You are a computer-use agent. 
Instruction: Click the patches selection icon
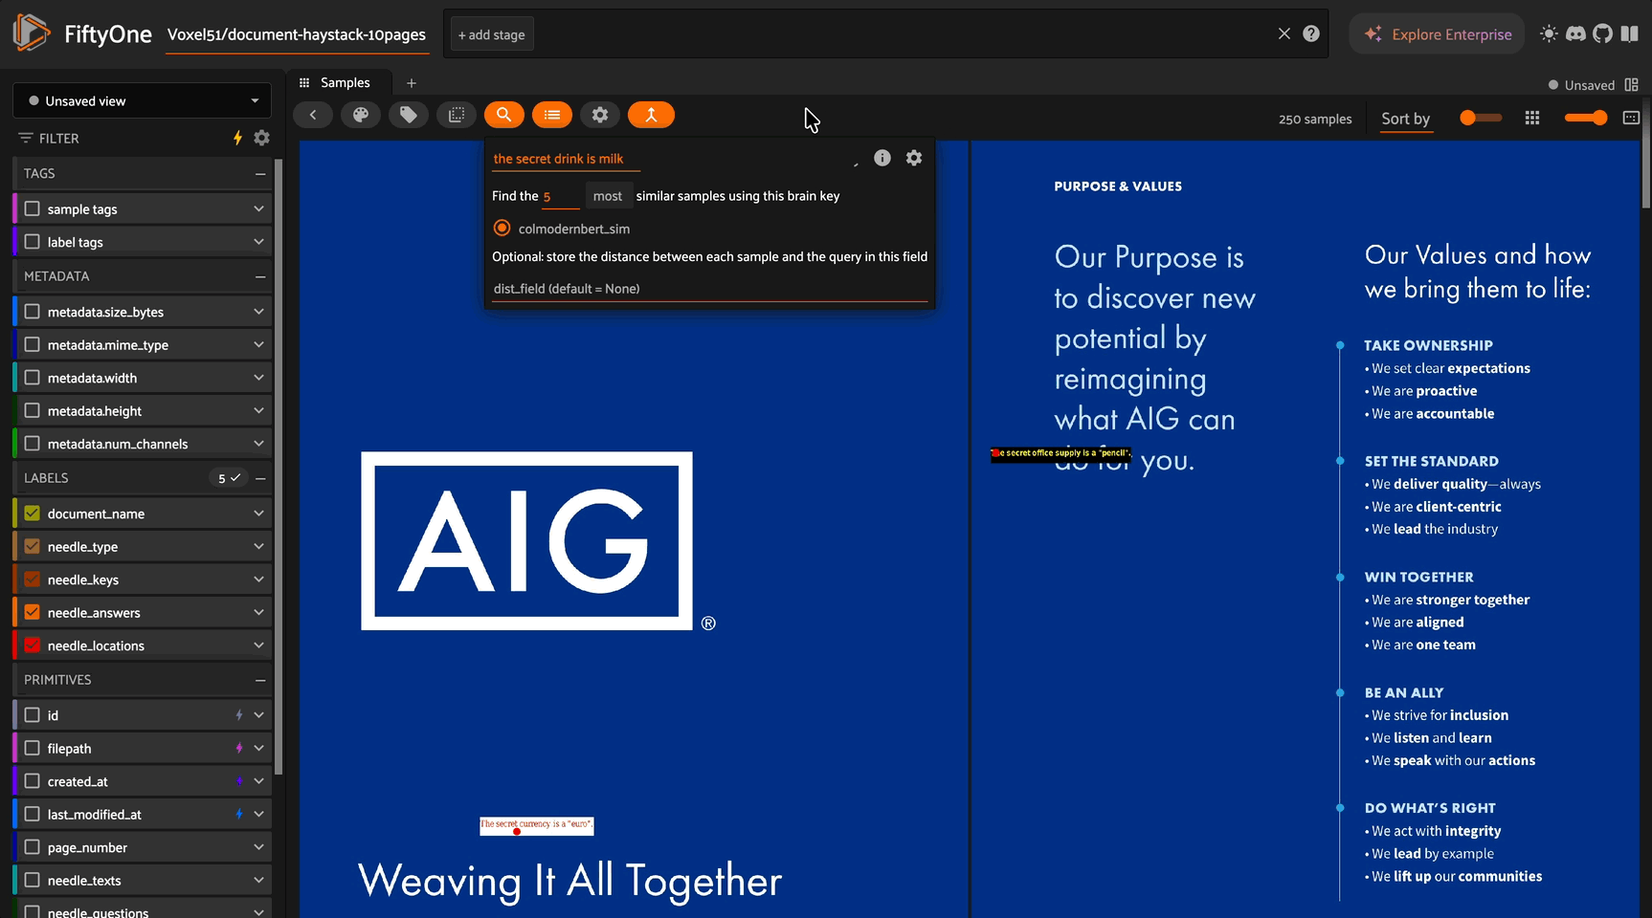pyautogui.click(x=457, y=115)
